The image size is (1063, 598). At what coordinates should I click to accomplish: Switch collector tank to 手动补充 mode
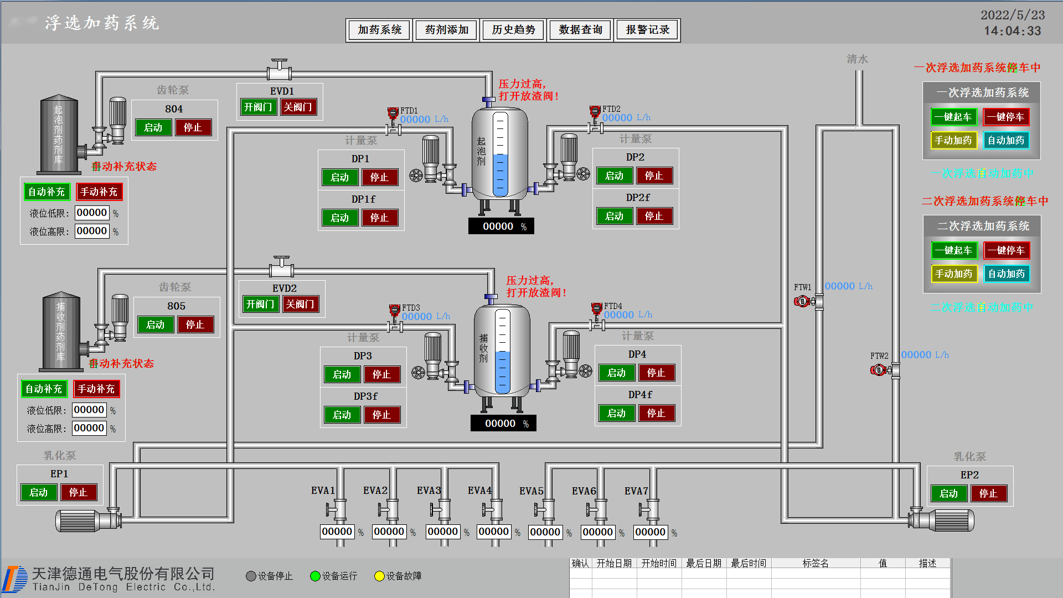96,389
